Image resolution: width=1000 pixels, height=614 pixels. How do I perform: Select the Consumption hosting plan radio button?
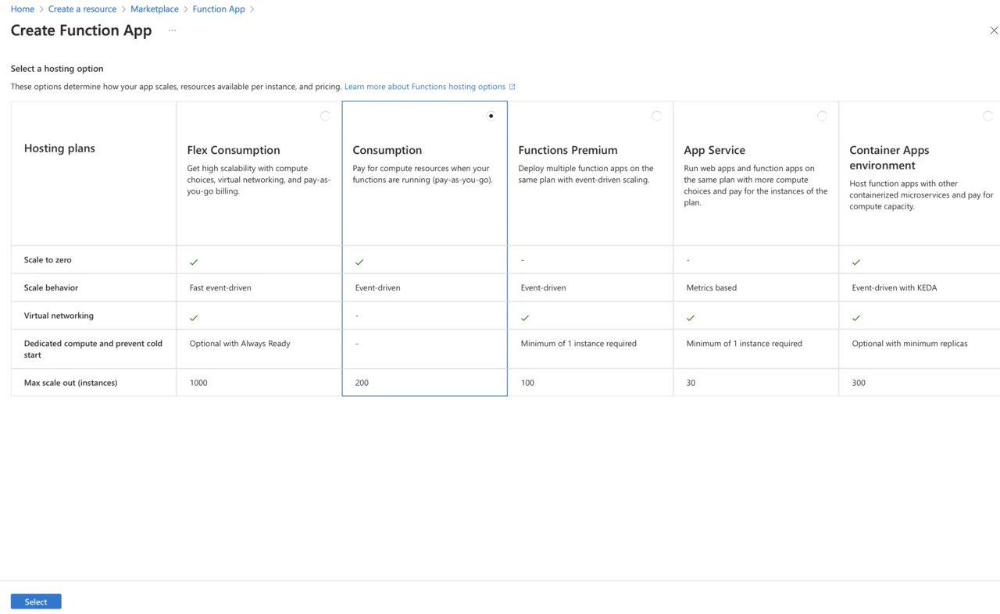tap(491, 116)
